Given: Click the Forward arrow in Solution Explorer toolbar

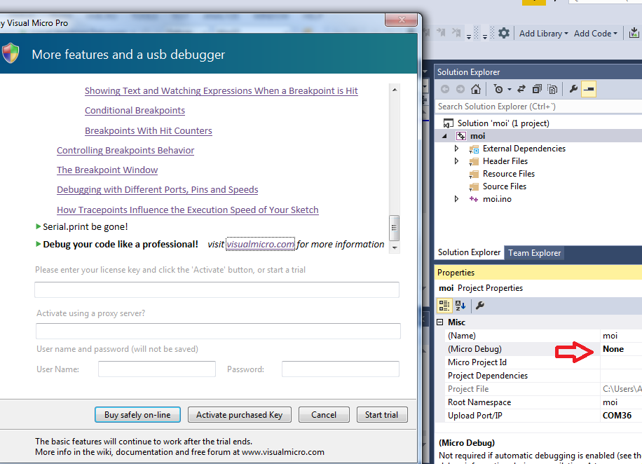Looking at the screenshot, I should coord(460,89).
